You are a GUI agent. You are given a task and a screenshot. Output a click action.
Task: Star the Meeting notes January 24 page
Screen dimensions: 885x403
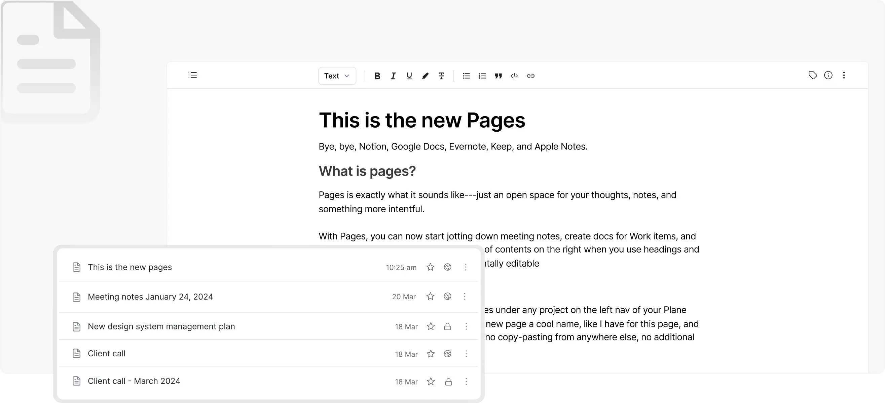[430, 296]
